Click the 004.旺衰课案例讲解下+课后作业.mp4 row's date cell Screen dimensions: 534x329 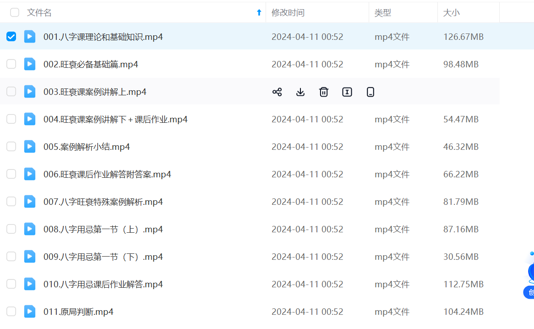(x=307, y=119)
